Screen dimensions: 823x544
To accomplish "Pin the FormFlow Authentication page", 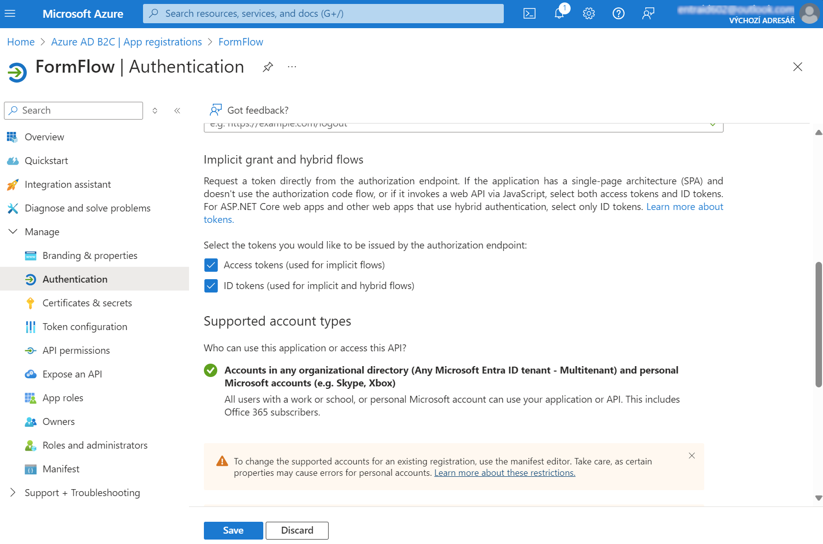I will coord(268,67).
